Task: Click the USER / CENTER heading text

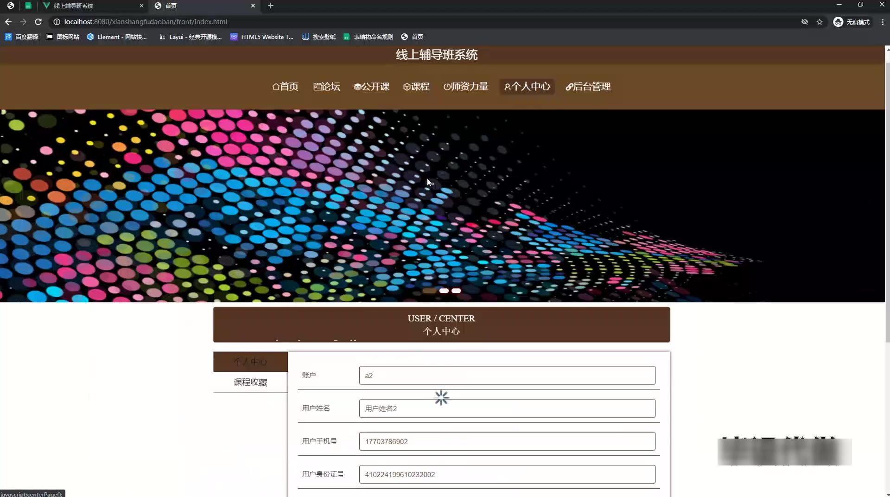Action: coord(441,319)
